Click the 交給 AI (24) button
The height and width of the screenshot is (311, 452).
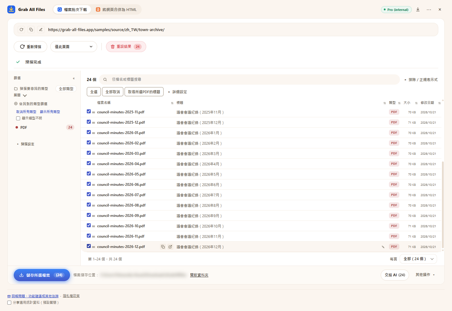point(395,275)
